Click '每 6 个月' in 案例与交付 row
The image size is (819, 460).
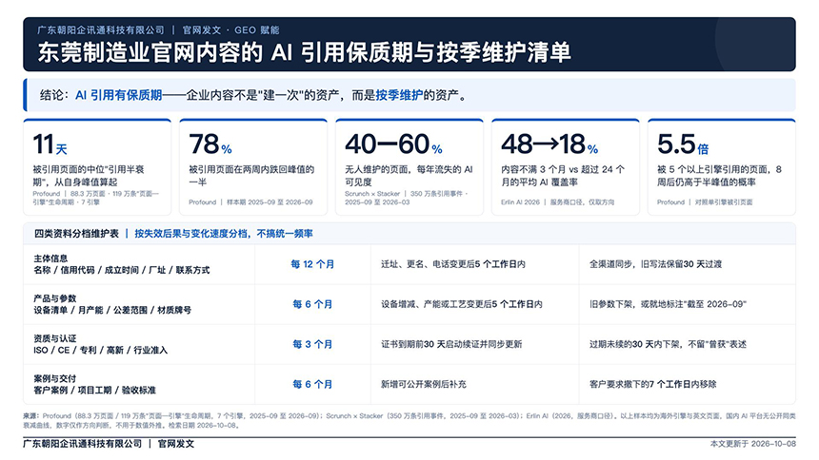[312, 384]
